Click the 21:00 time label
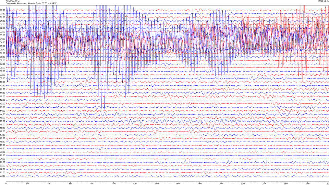329x185 pixels. tap(2, 159)
